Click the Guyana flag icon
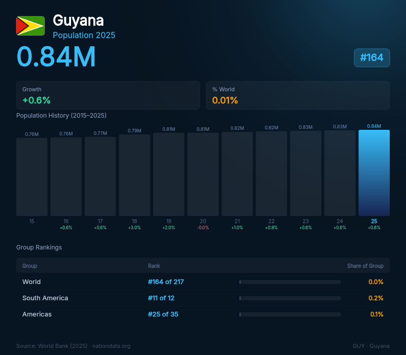The height and width of the screenshot is (355, 406). 30,26
